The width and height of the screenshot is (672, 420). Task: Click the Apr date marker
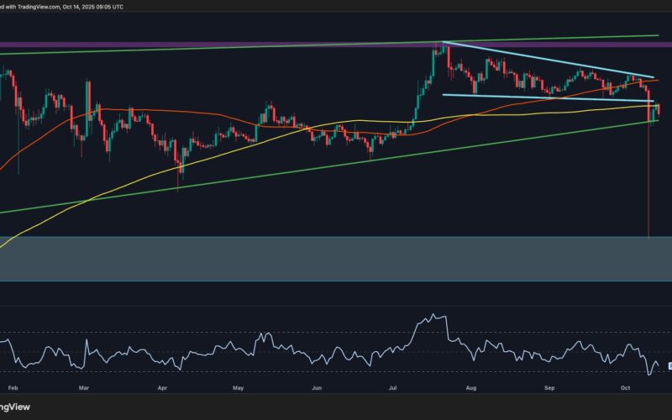[x=161, y=389]
